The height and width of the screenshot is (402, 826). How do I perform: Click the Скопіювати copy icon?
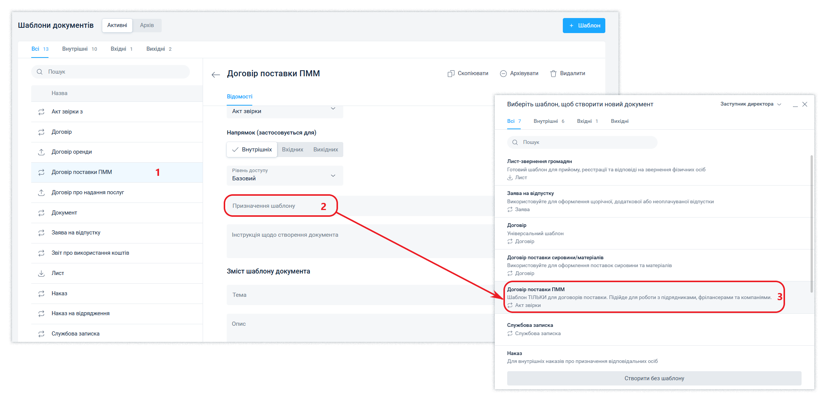(x=451, y=74)
